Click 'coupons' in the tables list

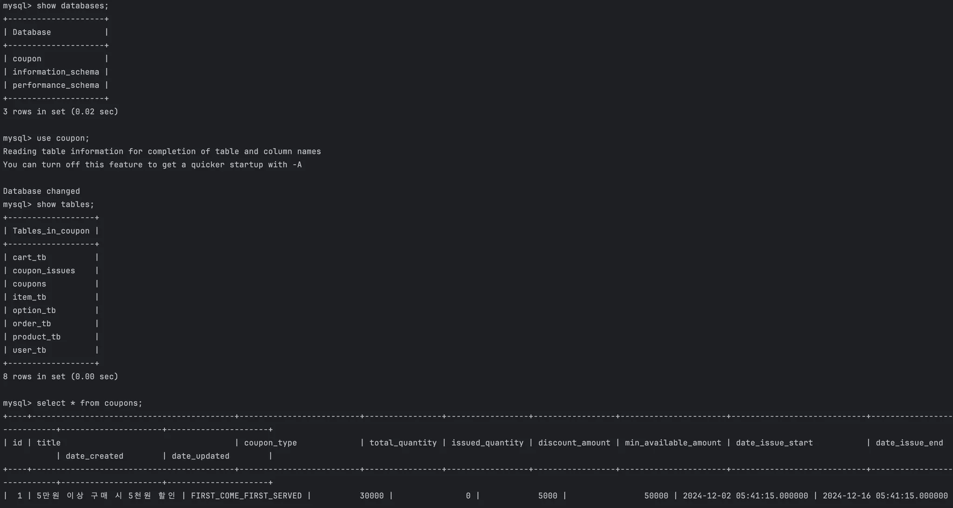(29, 284)
